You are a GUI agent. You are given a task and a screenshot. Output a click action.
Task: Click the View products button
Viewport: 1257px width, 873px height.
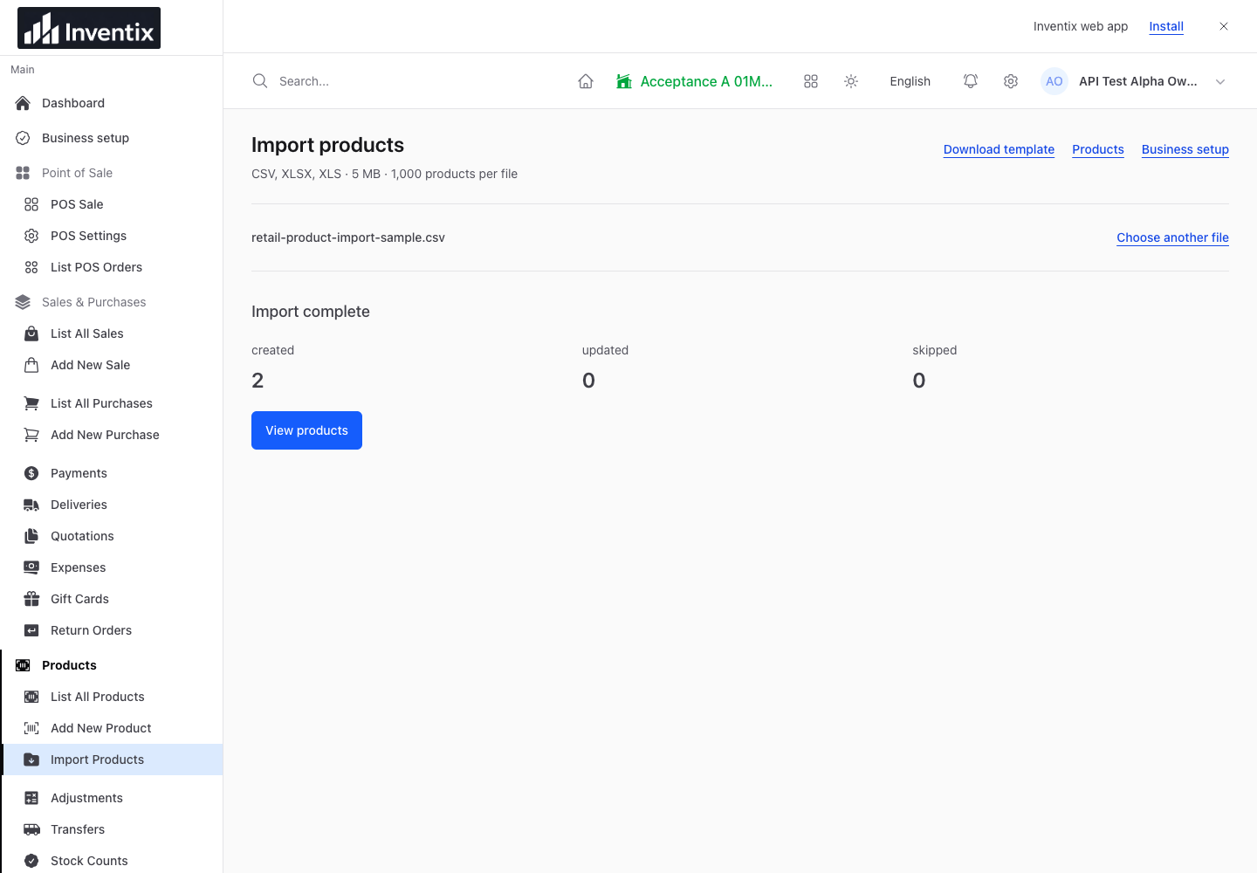306,430
